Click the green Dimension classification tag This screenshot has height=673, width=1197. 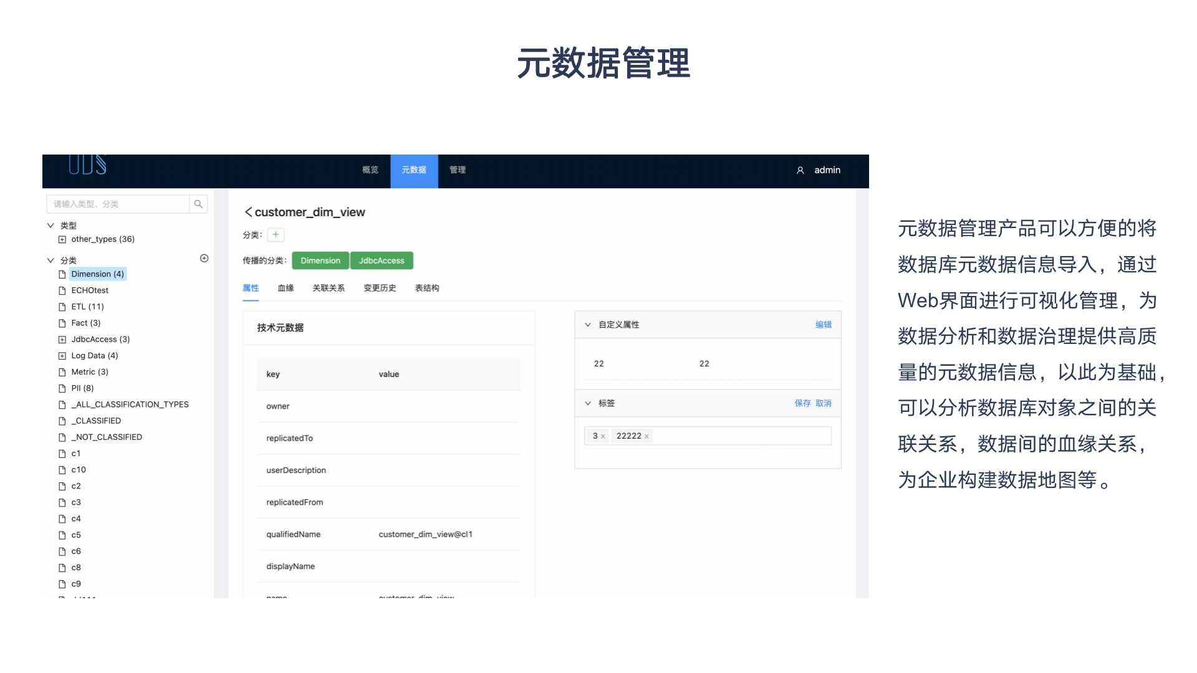320,260
